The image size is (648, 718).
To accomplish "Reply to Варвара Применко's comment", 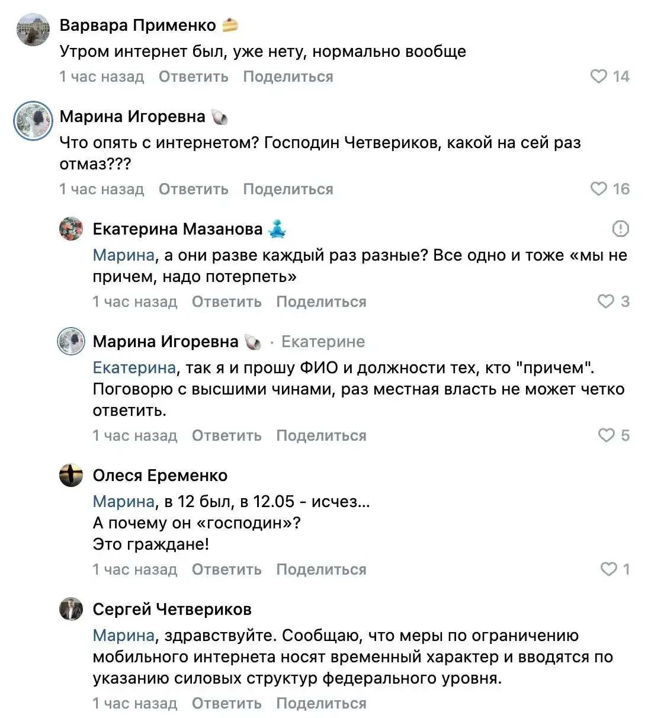I will pos(193,76).
